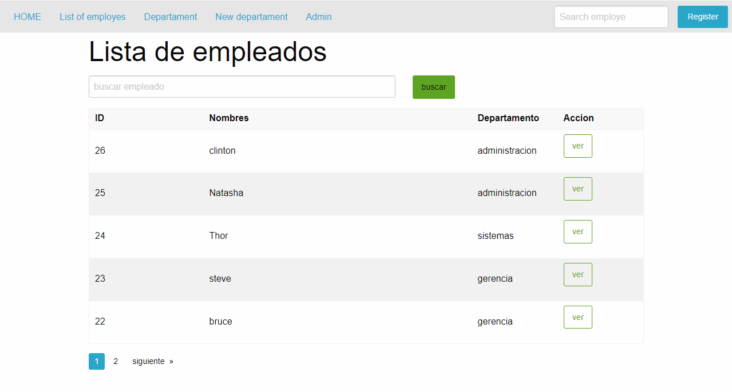The width and height of the screenshot is (732, 392).
Task: Click the green buscar button
Action: (x=433, y=87)
